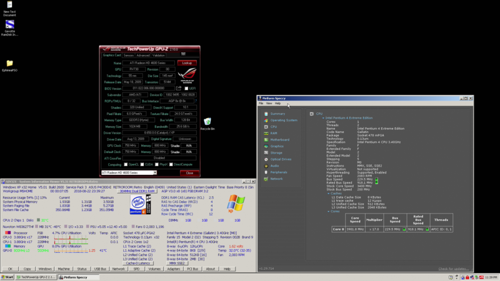Open Start button on taskbar
The width and height of the screenshot is (500, 281).
pos(7,277)
